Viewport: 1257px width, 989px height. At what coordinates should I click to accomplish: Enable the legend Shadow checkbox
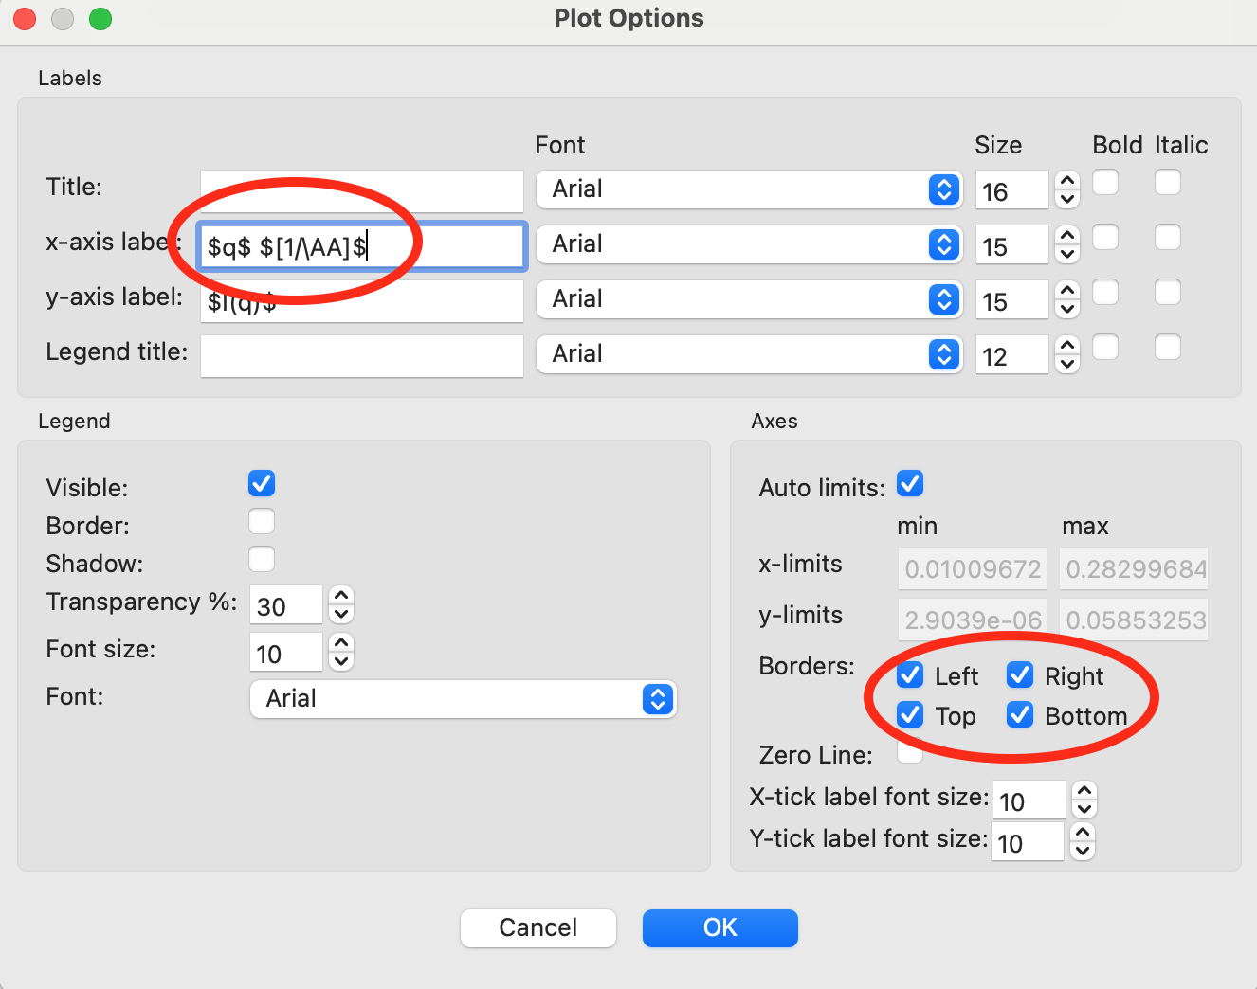[262, 560]
